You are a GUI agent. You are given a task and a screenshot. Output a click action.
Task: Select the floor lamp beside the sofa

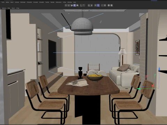[x=122, y=56]
